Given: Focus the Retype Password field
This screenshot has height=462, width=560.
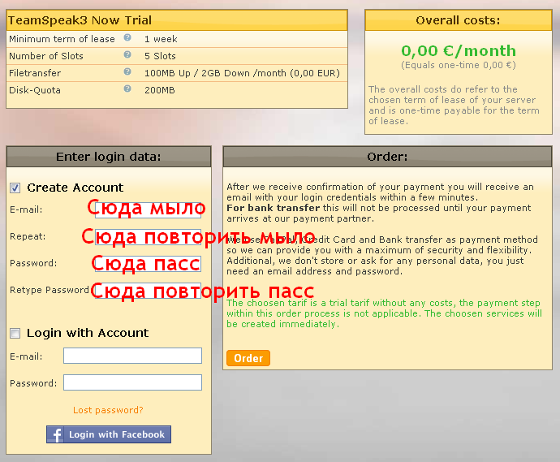Looking at the screenshot, I should 148,291.
